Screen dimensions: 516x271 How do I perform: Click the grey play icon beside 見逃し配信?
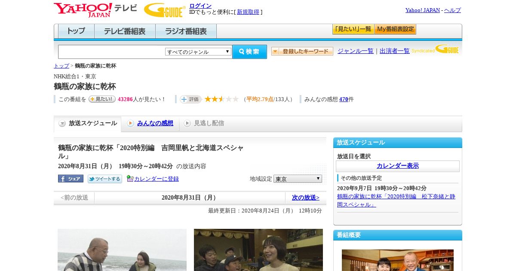(187, 123)
